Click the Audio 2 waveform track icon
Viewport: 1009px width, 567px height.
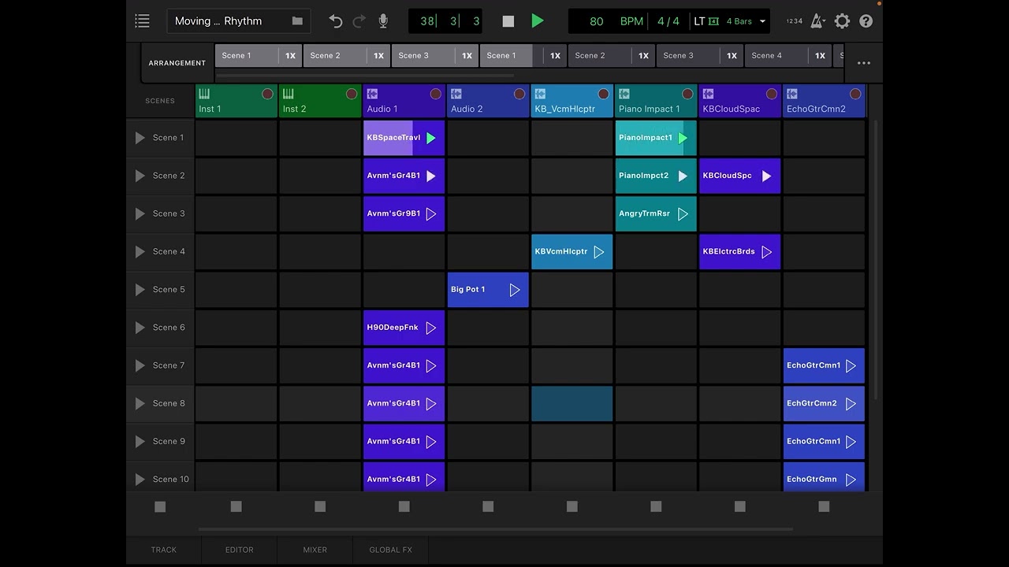point(456,94)
